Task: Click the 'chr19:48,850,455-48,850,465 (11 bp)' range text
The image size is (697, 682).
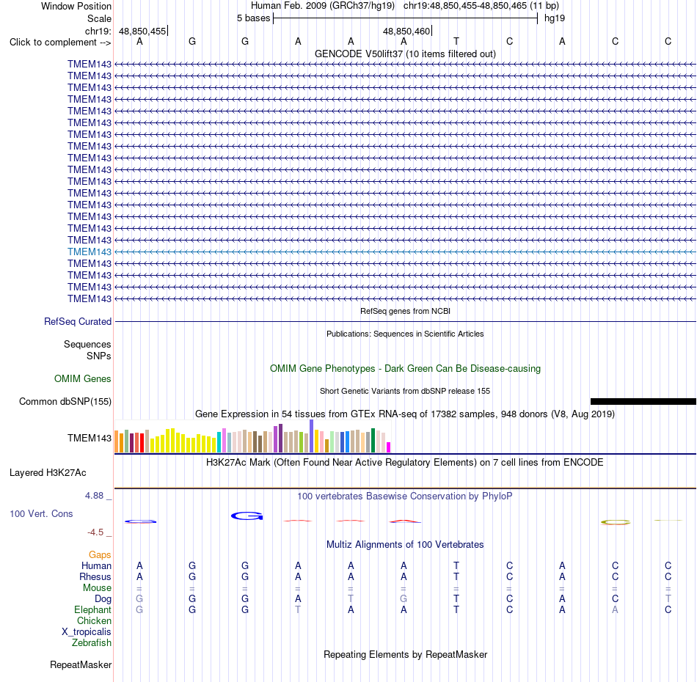Action: point(481,6)
